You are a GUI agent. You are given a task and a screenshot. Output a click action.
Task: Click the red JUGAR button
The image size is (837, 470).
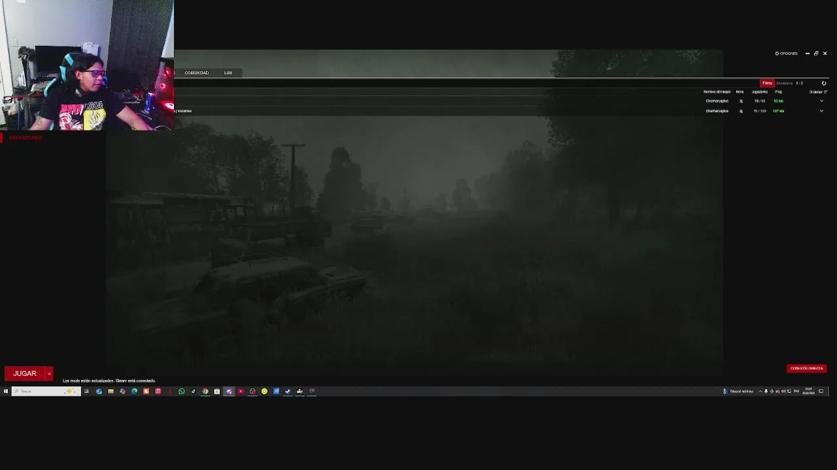point(24,373)
